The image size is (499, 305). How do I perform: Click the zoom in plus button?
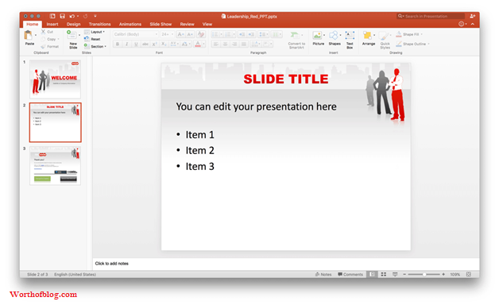click(443, 274)
